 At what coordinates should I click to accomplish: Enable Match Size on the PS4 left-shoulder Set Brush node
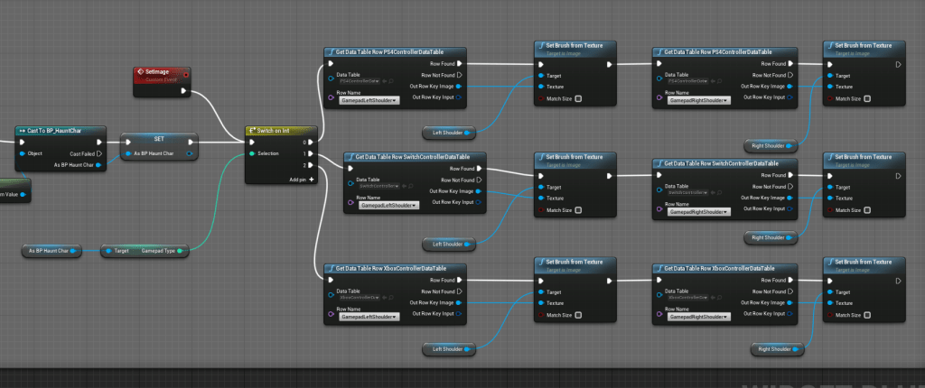(x=578, y=98)
